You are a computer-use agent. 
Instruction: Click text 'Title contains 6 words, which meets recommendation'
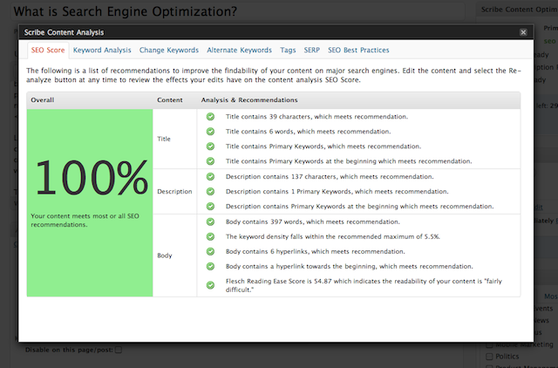(x=308, y=132)
